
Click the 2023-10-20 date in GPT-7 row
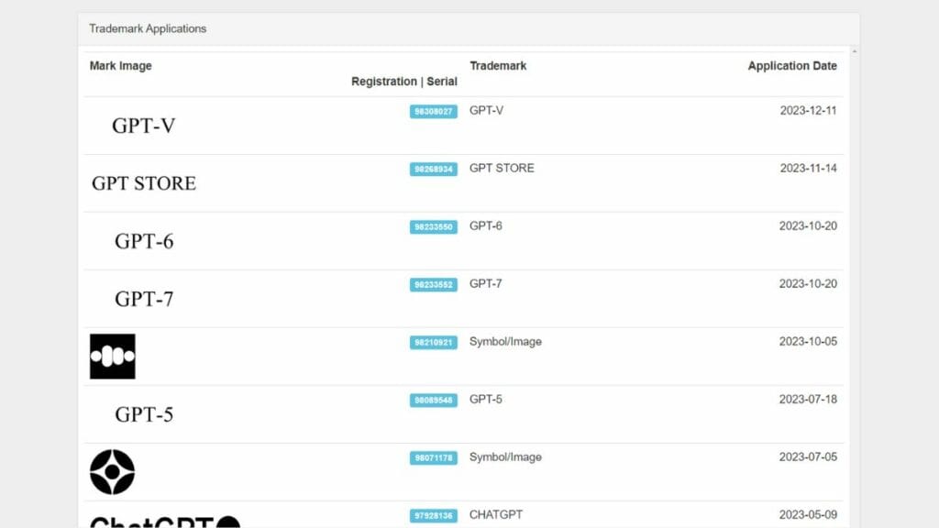coord(808,284)
